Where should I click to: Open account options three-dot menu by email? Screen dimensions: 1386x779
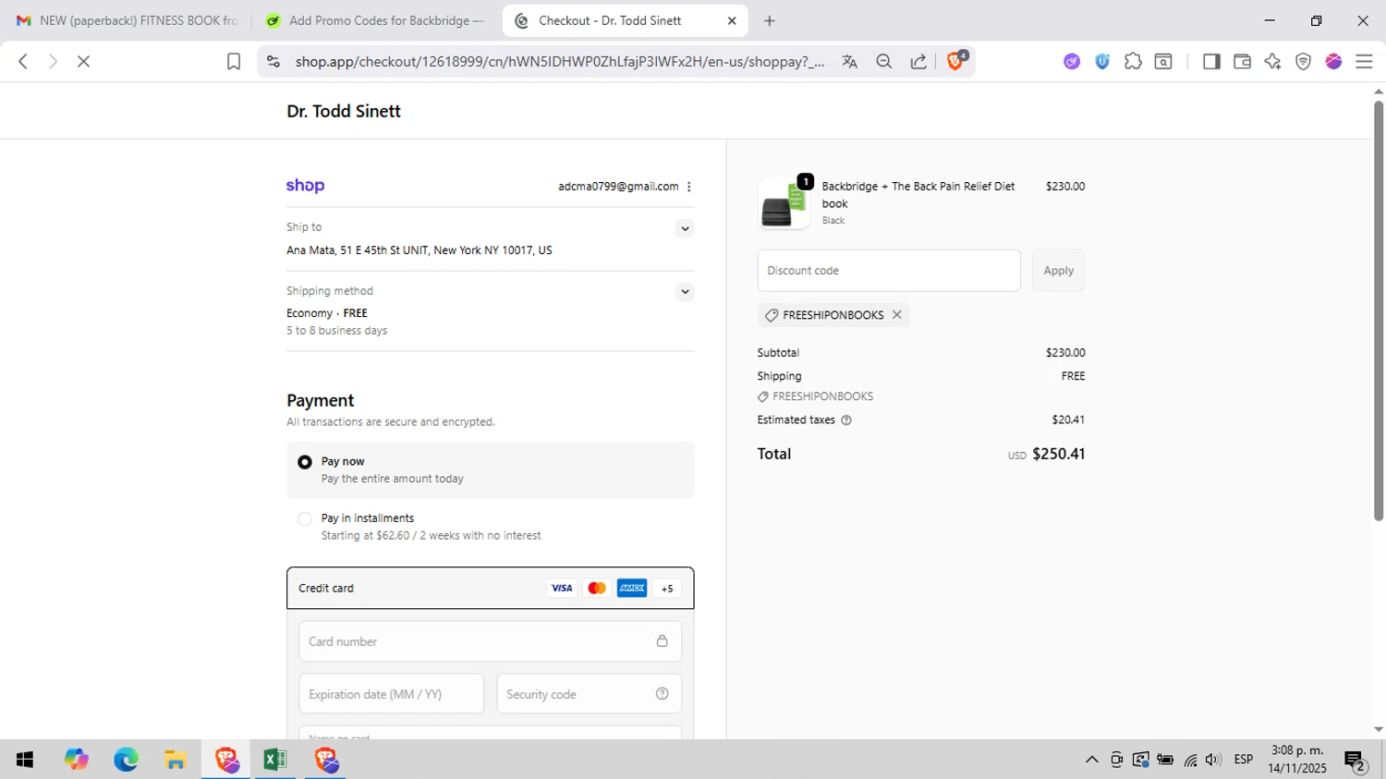pyautogui.click(x=689, y=187)
